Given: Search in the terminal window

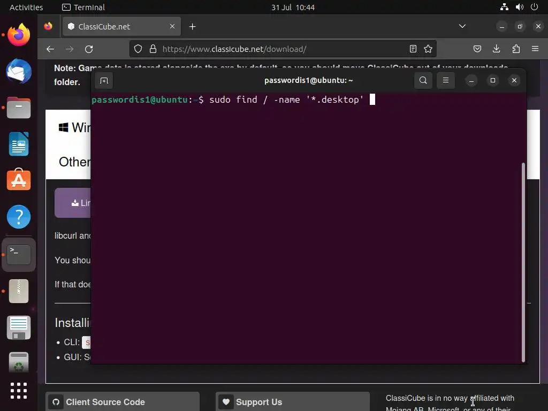Looking at the screenshot, I should tap(423, 80).
